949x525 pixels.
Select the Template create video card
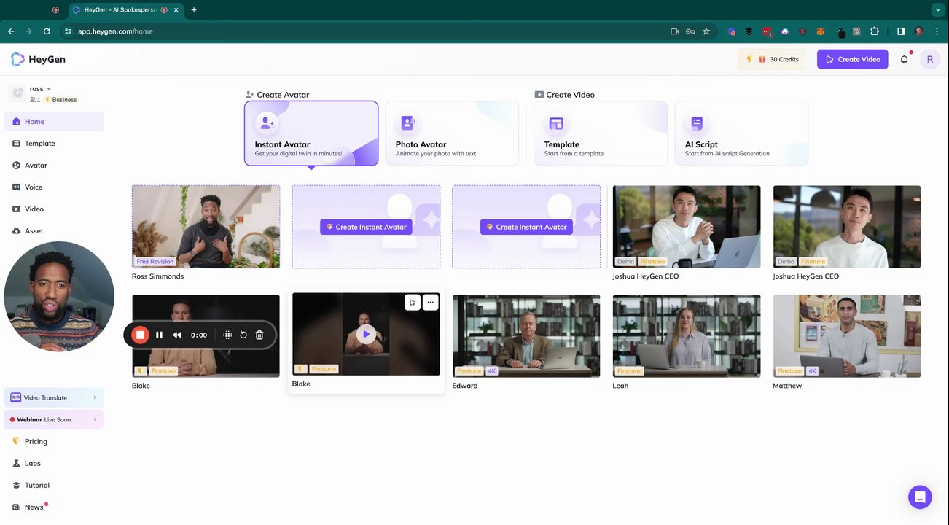point(601,133)
